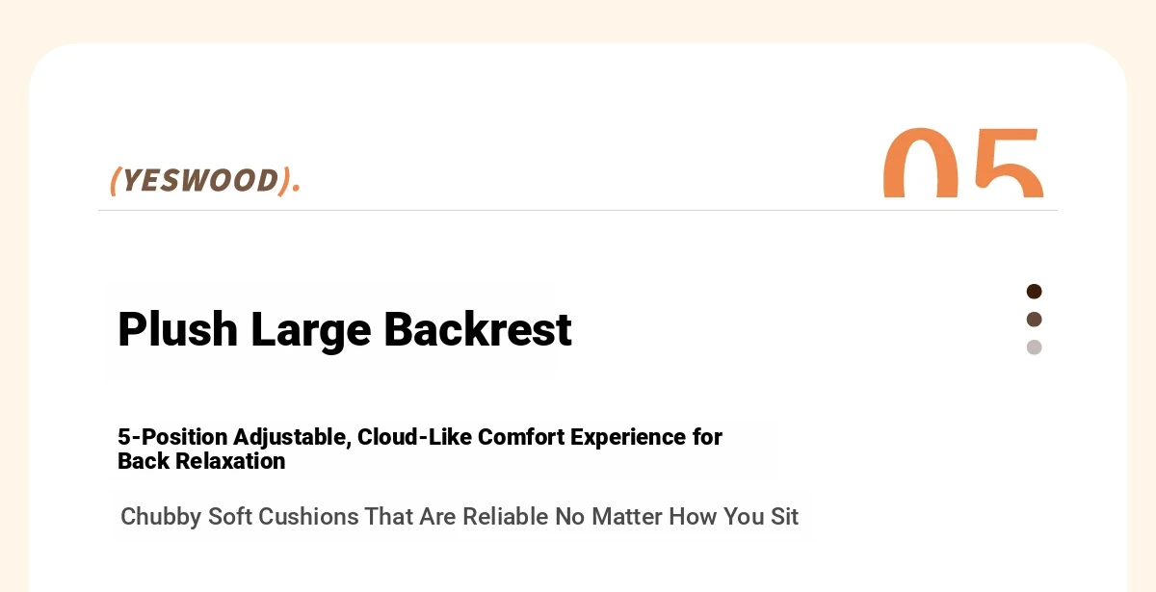Click the word "Backrest" in heading
The height and width of the screenshot is (592, 1156).
pos(478,330)
